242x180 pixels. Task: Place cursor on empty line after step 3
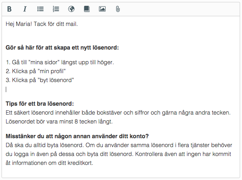click(39, 89)
